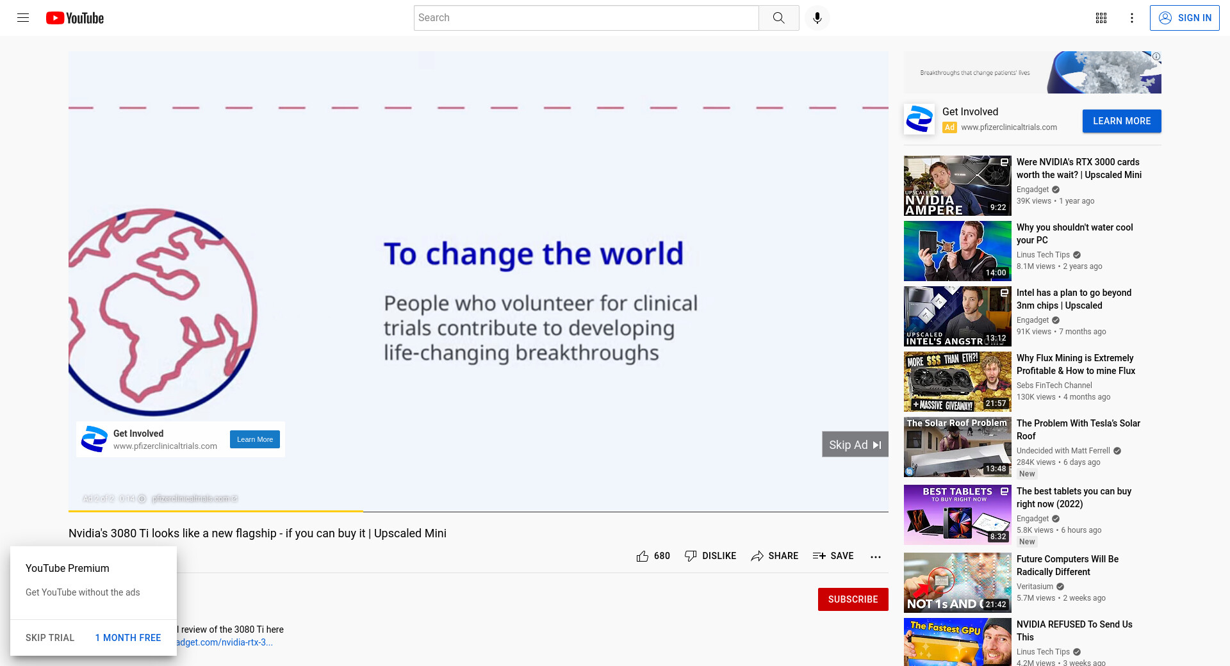Viewport: 1230px width, 666px height.
Task: Click the Search input field
Action: coord(586,18)
